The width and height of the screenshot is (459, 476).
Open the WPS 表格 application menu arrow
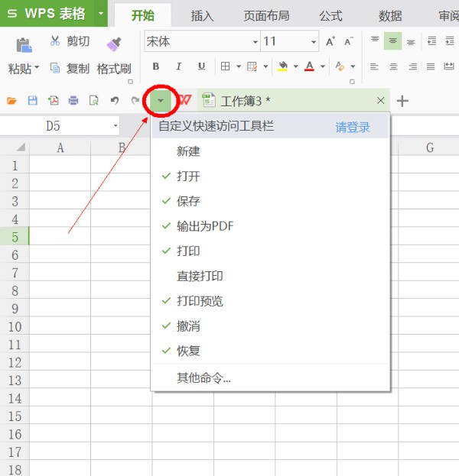click(x=101, y=13)
